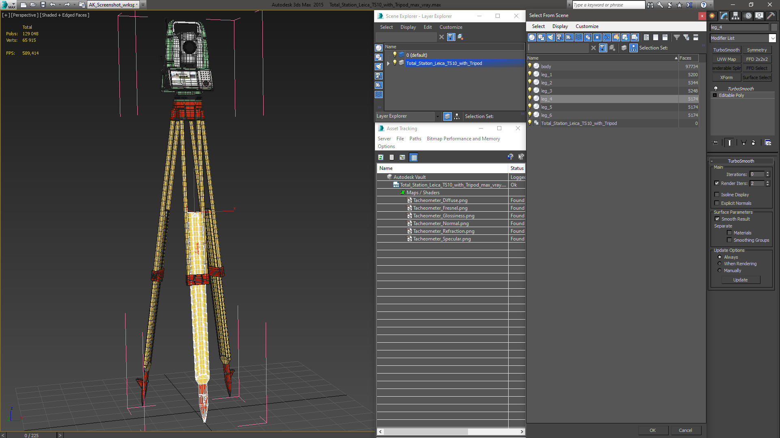Hide leg_2 using its lightbulb icon
Screen dimensions: 780x438
coord(530,82)
